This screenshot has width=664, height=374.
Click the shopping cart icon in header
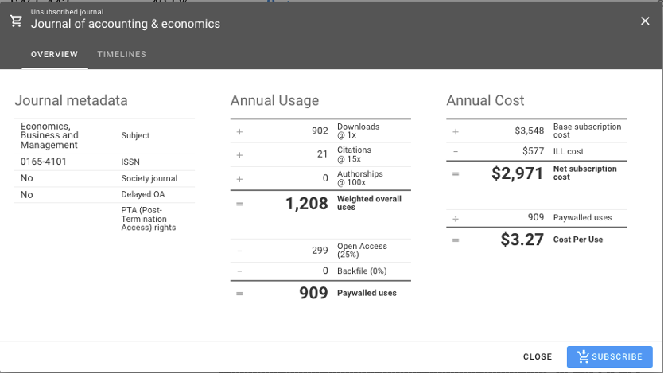tap(16, 21)
